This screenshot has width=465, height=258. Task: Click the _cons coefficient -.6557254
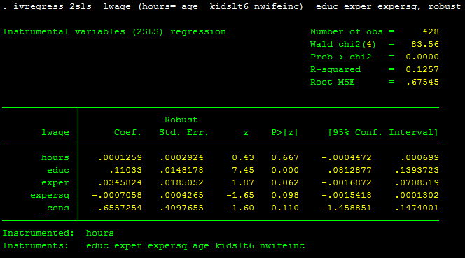pos(117,208)
